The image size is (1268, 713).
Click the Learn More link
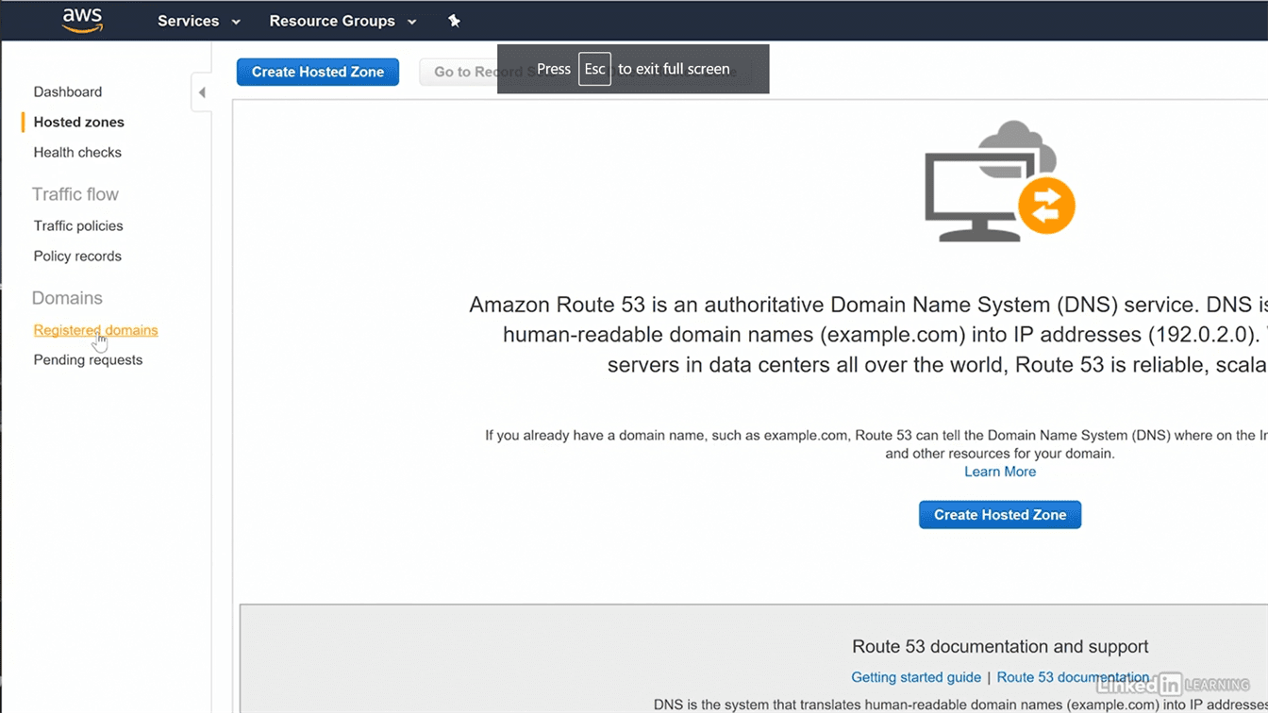click(x=999, y=472)
